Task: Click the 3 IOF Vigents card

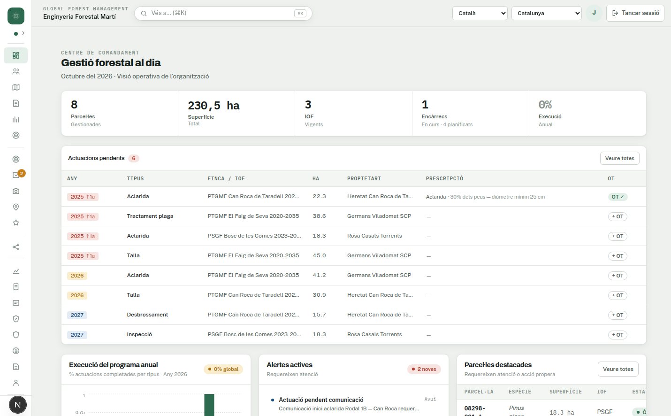Action: [x=353, y=114]
